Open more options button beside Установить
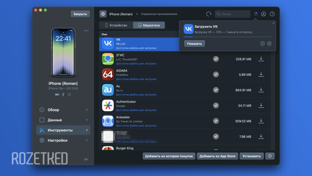The height and width of the screenshot is (176, 312). (x=270, y=156)
